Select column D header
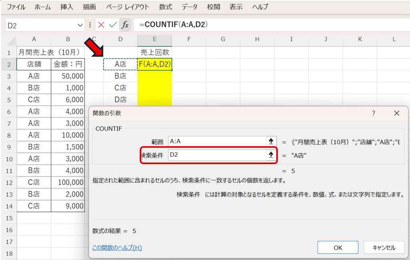 tap(120, 39)
